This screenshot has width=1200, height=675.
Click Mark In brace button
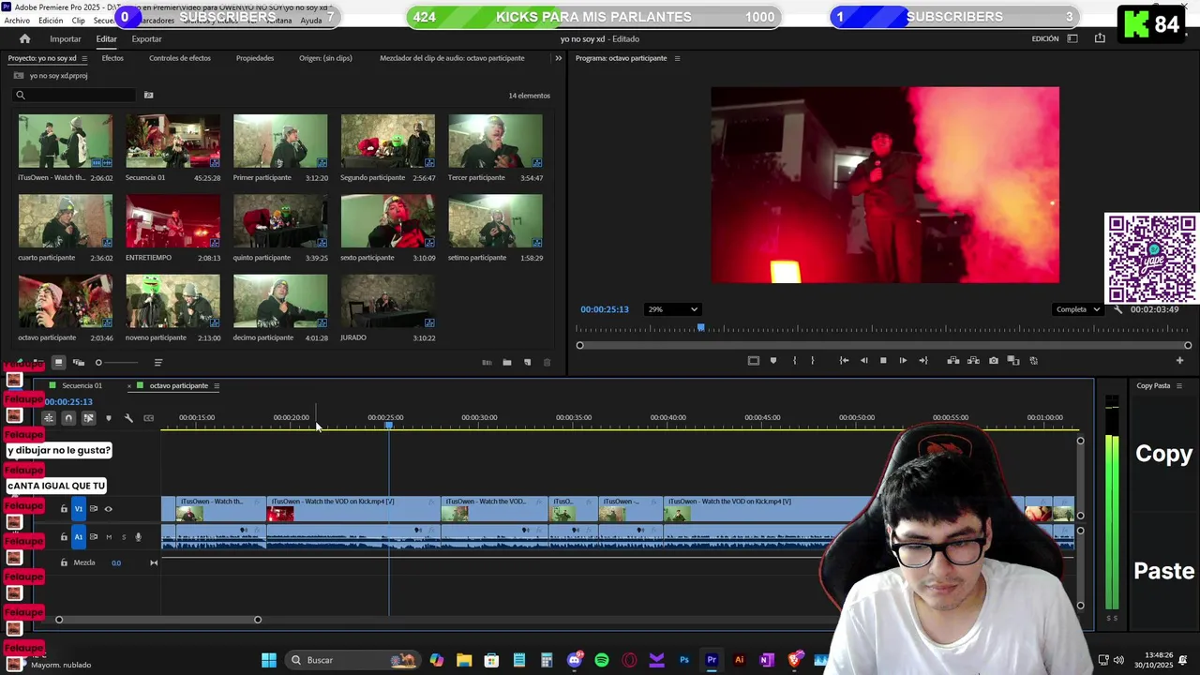point(795,360)
